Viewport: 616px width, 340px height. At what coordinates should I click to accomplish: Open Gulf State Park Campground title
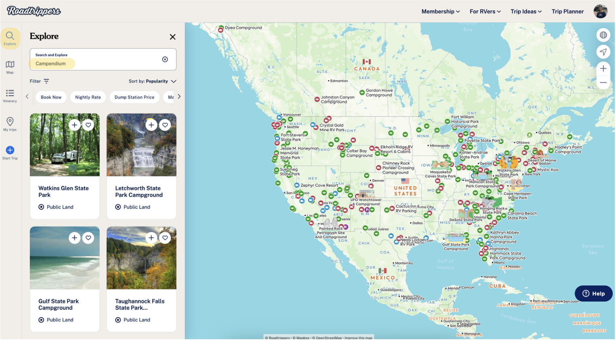[x=59, y=304]
